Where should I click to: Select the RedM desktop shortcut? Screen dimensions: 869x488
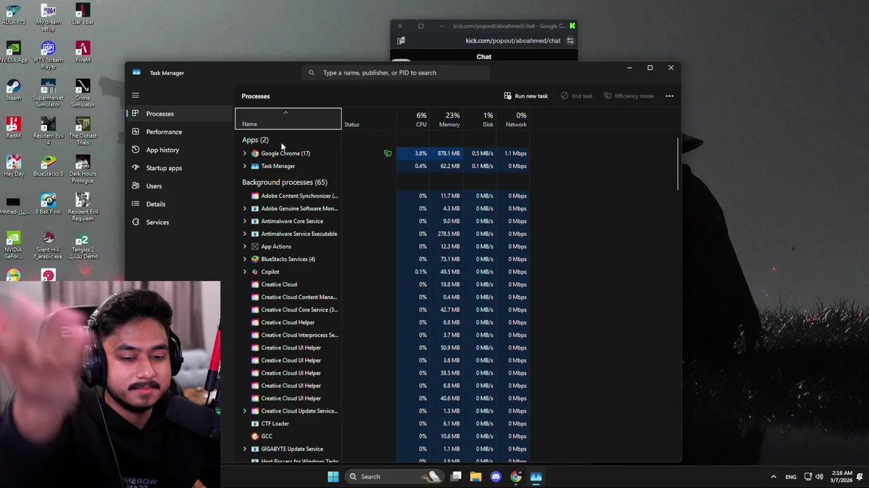click(x=13, y=128)
